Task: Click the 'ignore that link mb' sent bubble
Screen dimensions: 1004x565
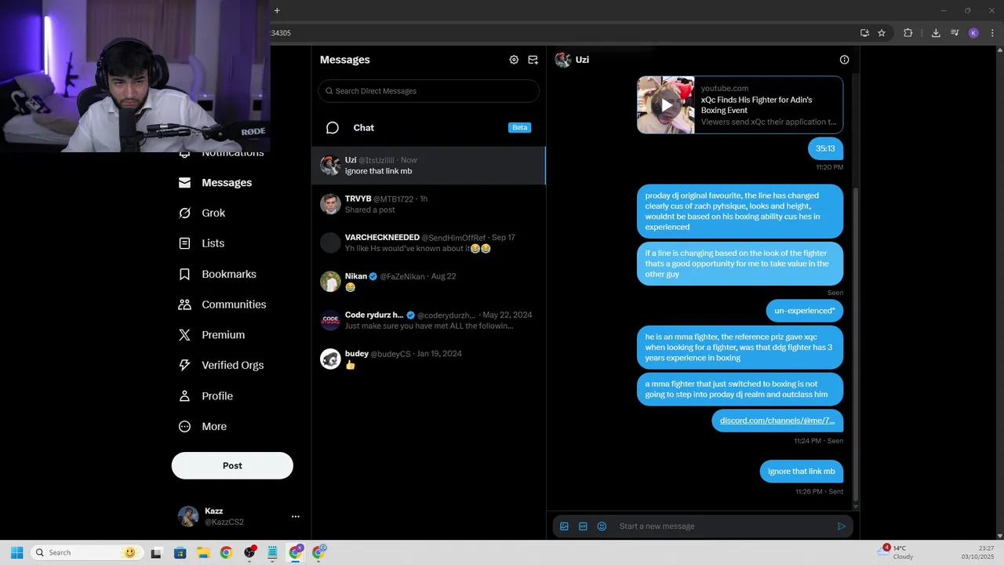Action: pos(801,471)
